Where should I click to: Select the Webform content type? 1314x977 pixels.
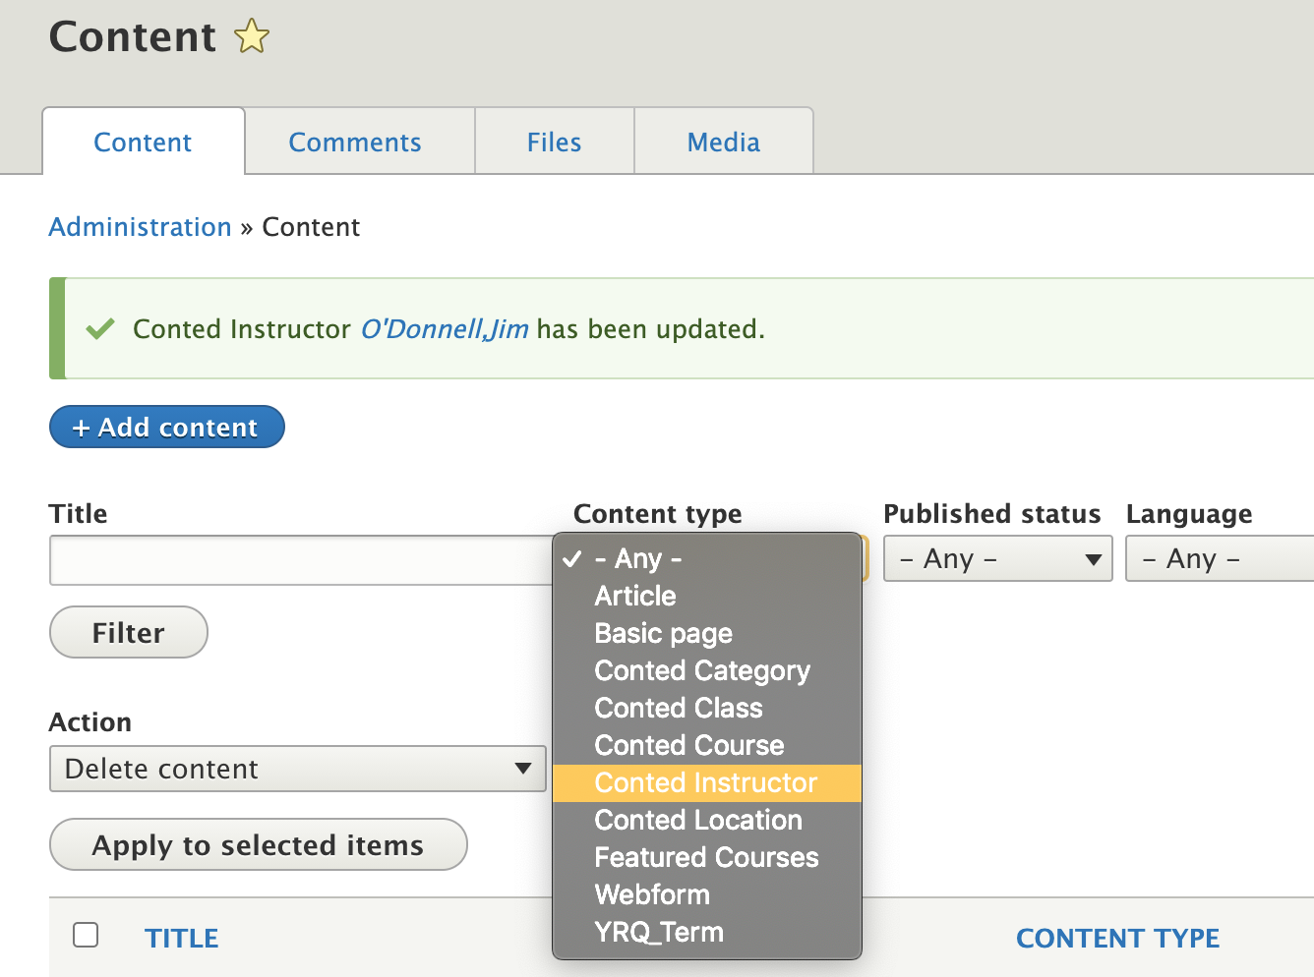pyautogui.click(x=652, y=894)
